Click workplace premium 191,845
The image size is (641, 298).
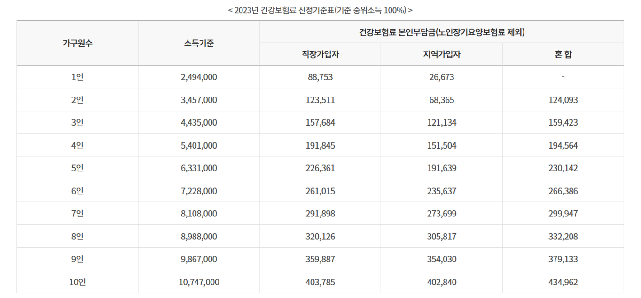(x=320, y=145)
